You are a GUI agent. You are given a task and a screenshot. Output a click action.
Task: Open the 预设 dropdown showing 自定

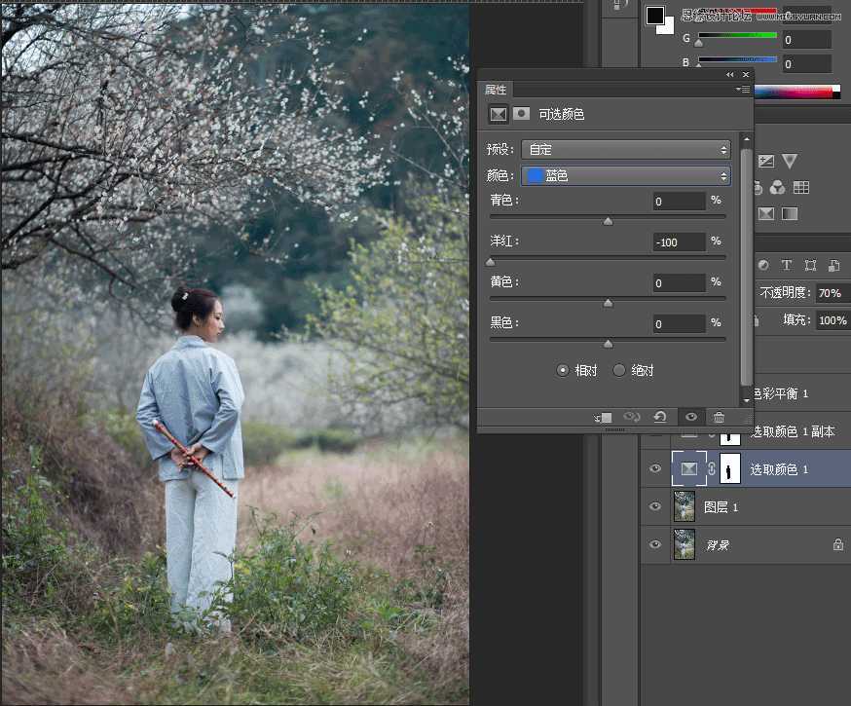(x=626, y=149)
